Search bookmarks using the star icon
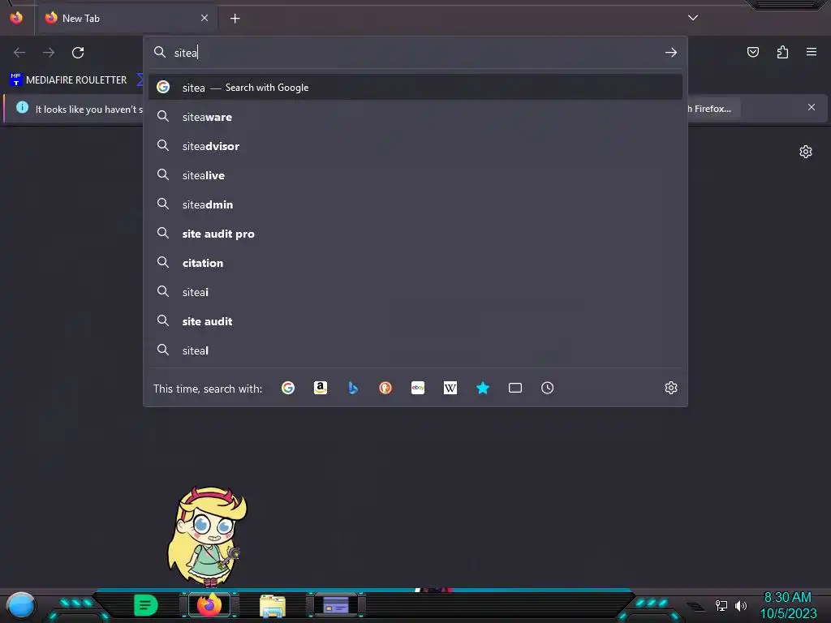This screenshot has height=623, width=831. pyautogui.click(x=483, y=389)
